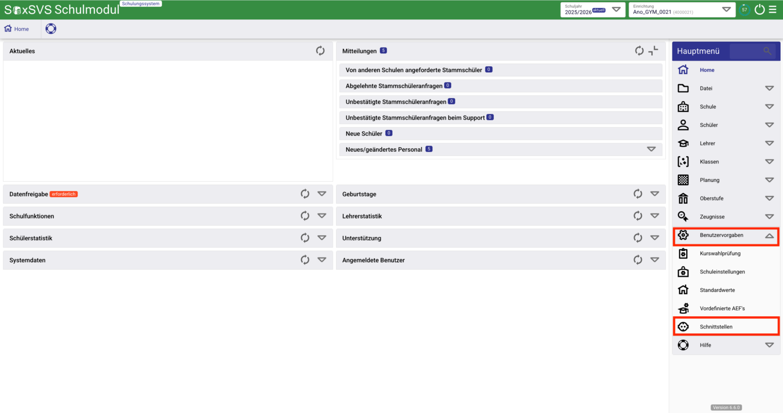Expand the Lehrerstatistik panel
The width and height of the screenshot is (783, 413).
pyautogui.click(x=655, y=216)
